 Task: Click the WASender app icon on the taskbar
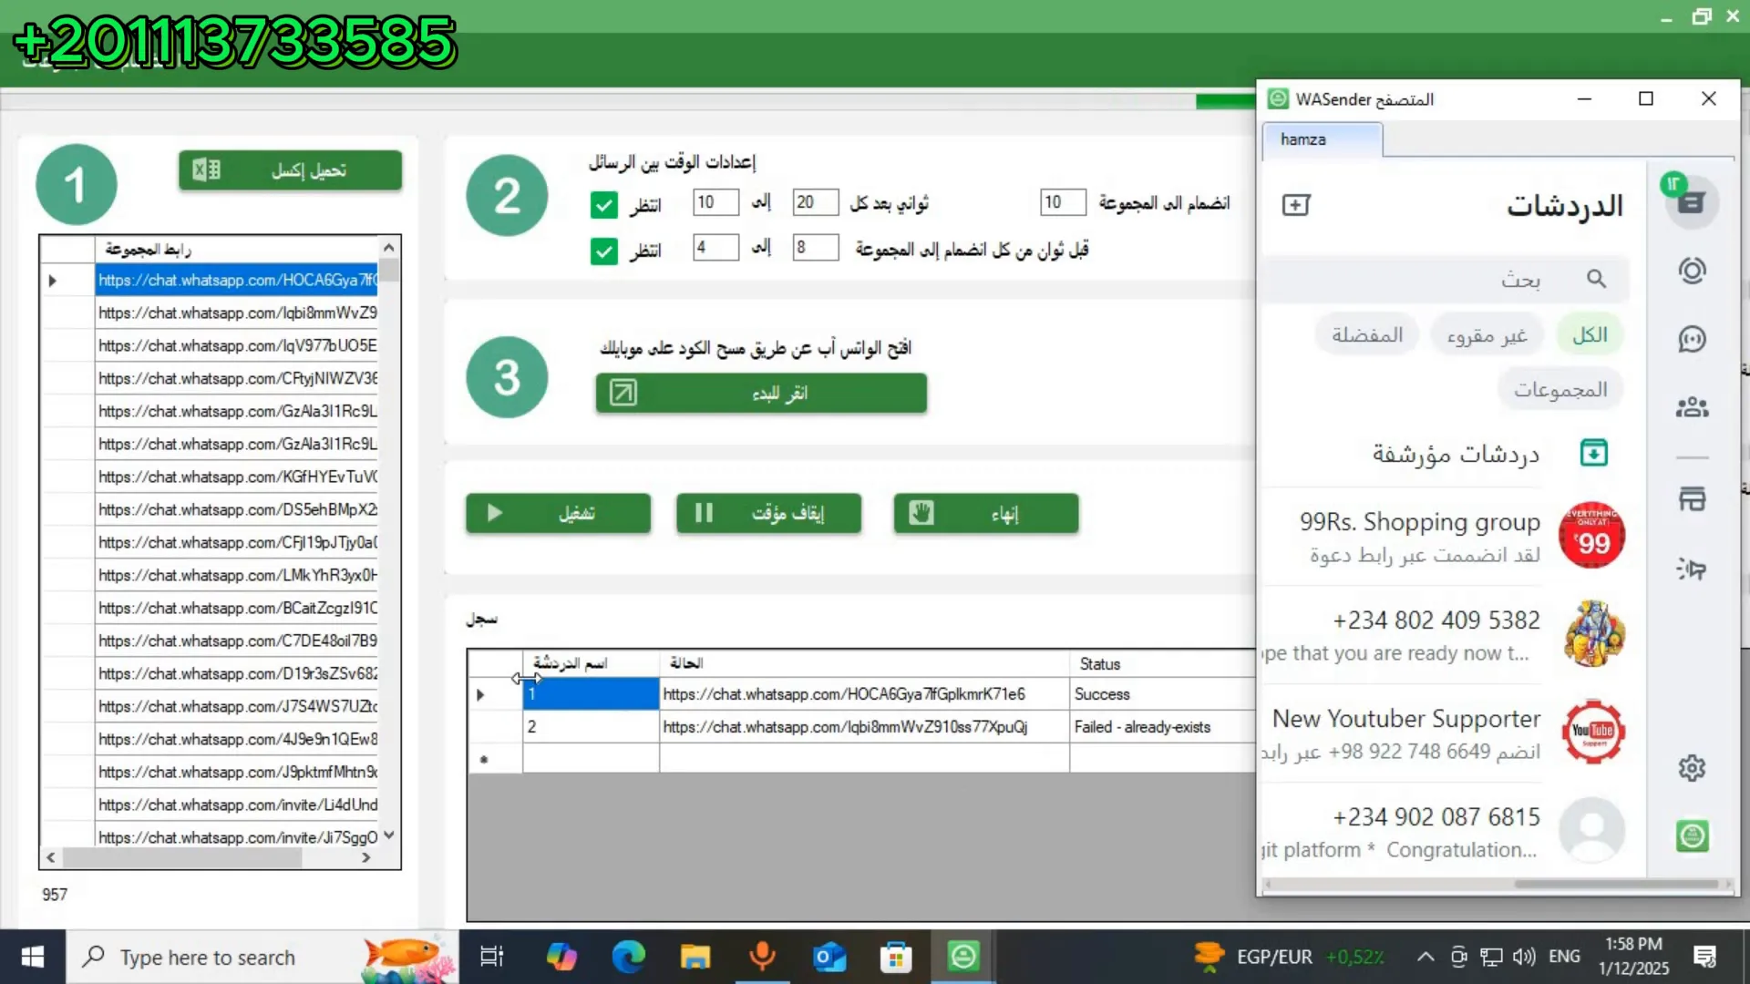[963, 957]
